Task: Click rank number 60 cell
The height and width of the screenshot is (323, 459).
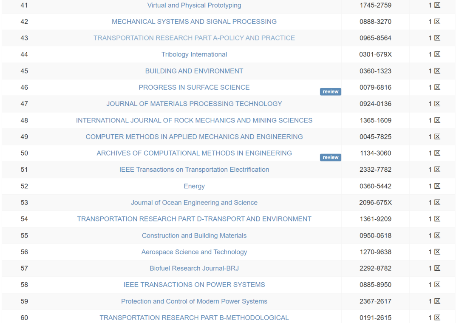Action: pyautogui.click(x=24, y=318)
